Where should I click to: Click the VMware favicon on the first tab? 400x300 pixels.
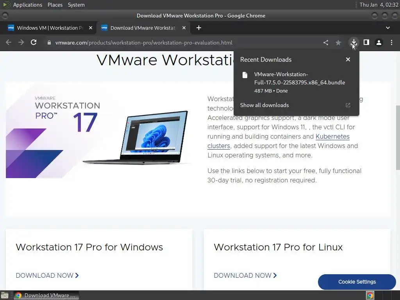pyautogui.click(x=11, y=28)
